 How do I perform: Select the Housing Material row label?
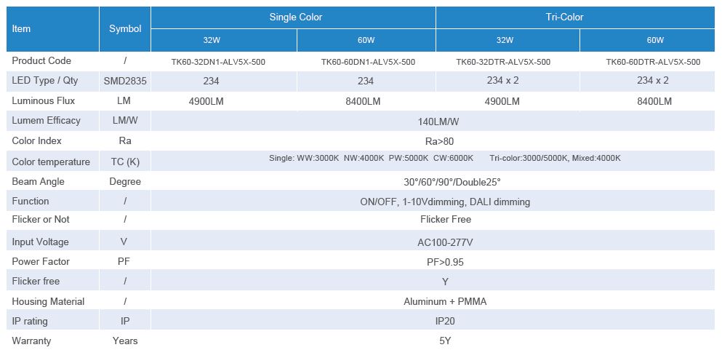pyautogui.click(x=48, y=301)
